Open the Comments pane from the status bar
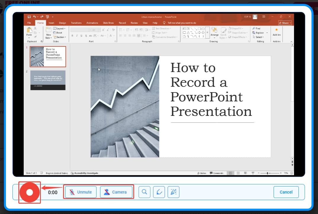Viewport: 318px width, 214px height. point(216,173)
